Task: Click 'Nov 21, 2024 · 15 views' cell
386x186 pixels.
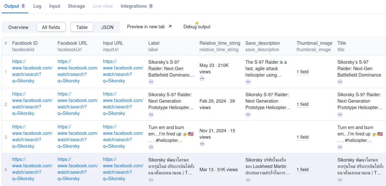Action: (217, 134)
